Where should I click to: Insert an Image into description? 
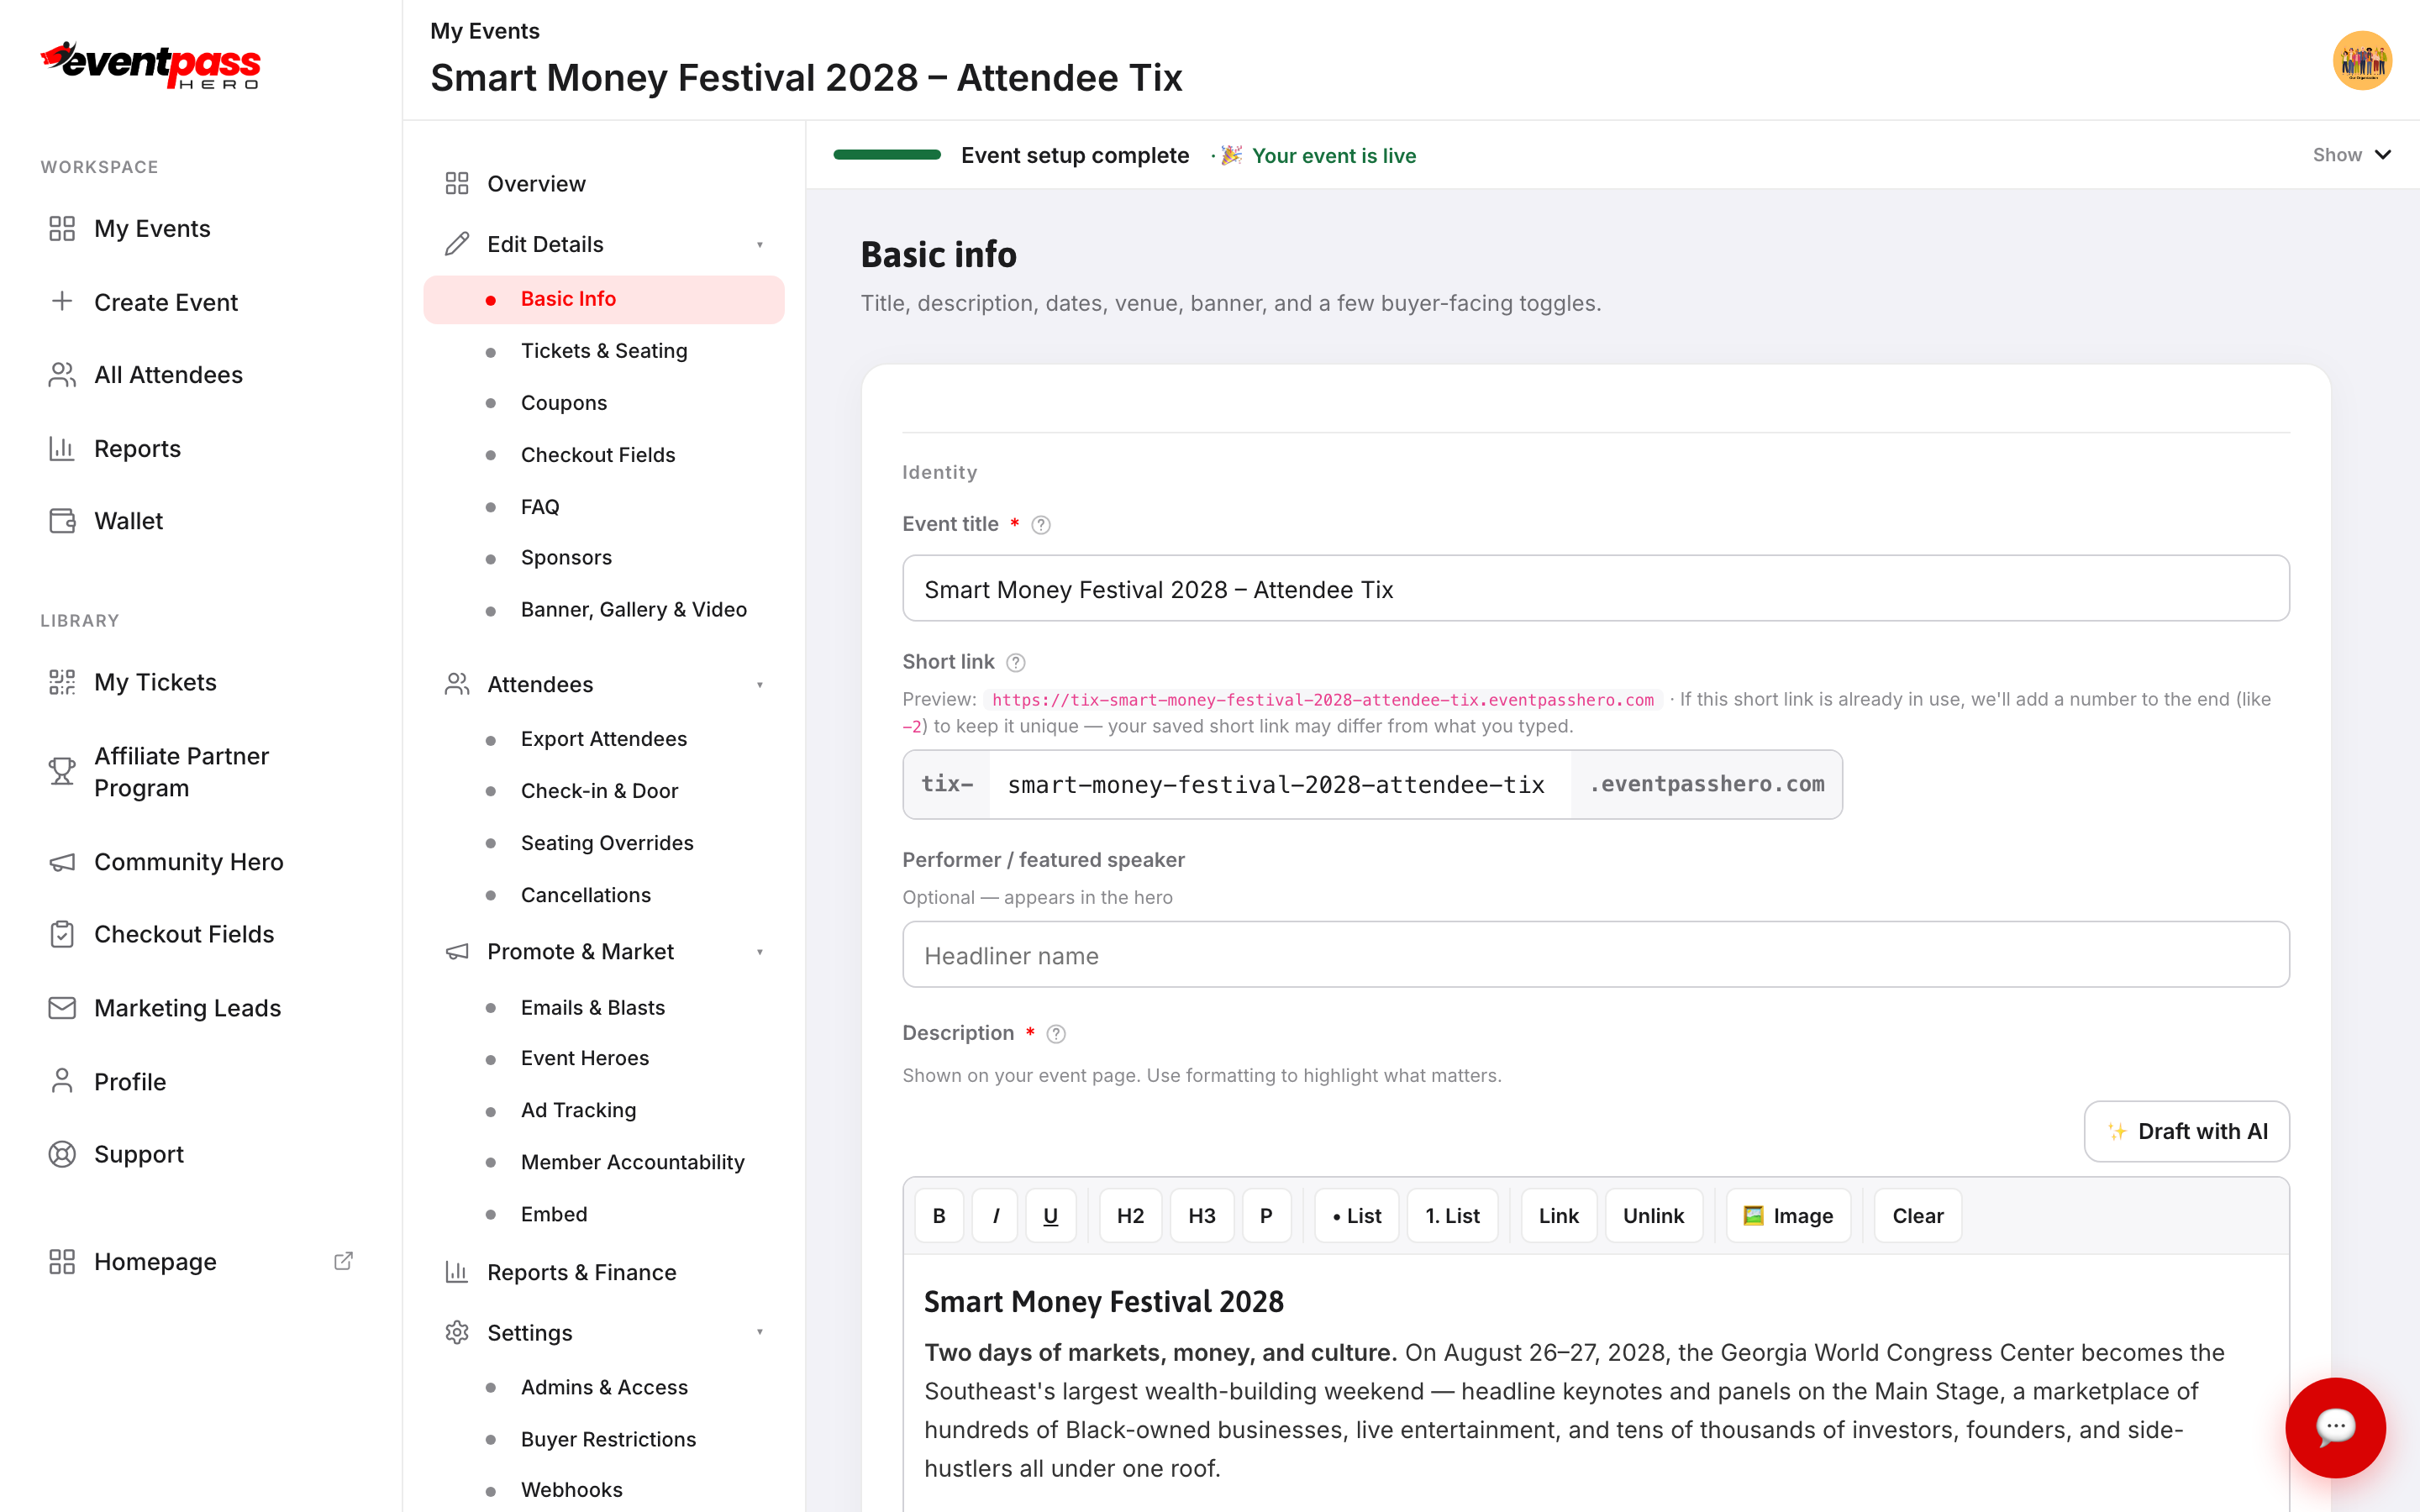tap(1788, 1216)
